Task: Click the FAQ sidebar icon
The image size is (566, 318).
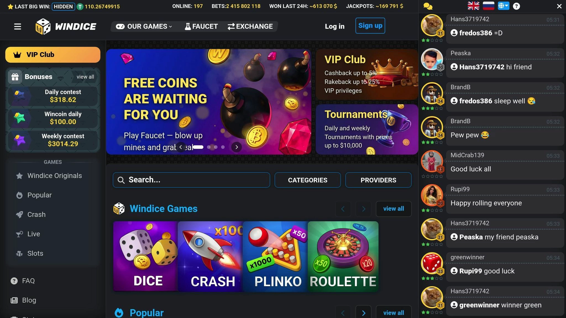Action: [14, 281]
